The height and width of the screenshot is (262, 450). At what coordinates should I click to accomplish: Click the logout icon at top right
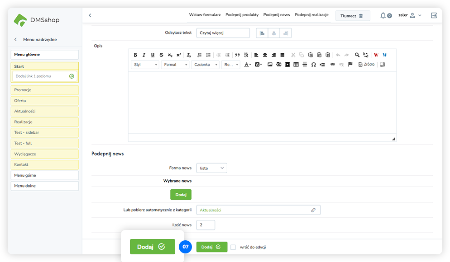tap(434, 15)
